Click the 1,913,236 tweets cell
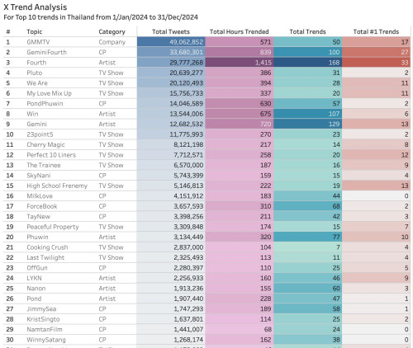Image resolution: width=413 pixels, height=348 pixels. [171, 289]
